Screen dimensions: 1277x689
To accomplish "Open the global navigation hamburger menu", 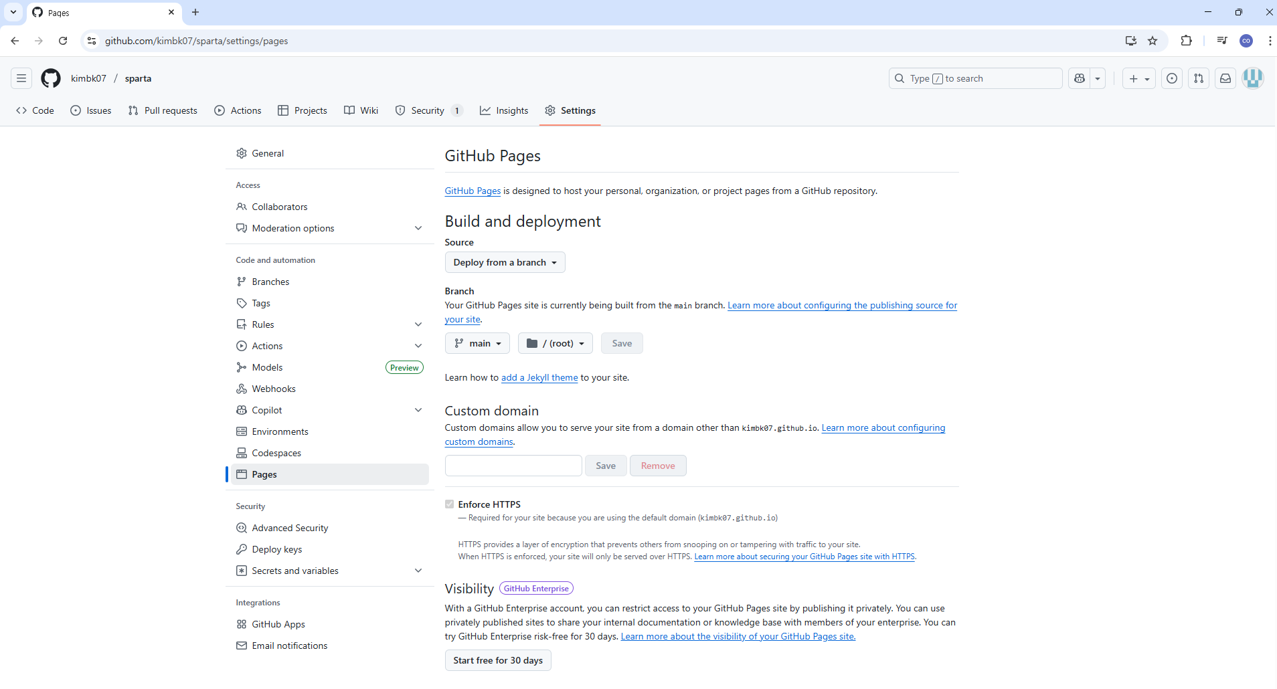I will coord(21,78).
